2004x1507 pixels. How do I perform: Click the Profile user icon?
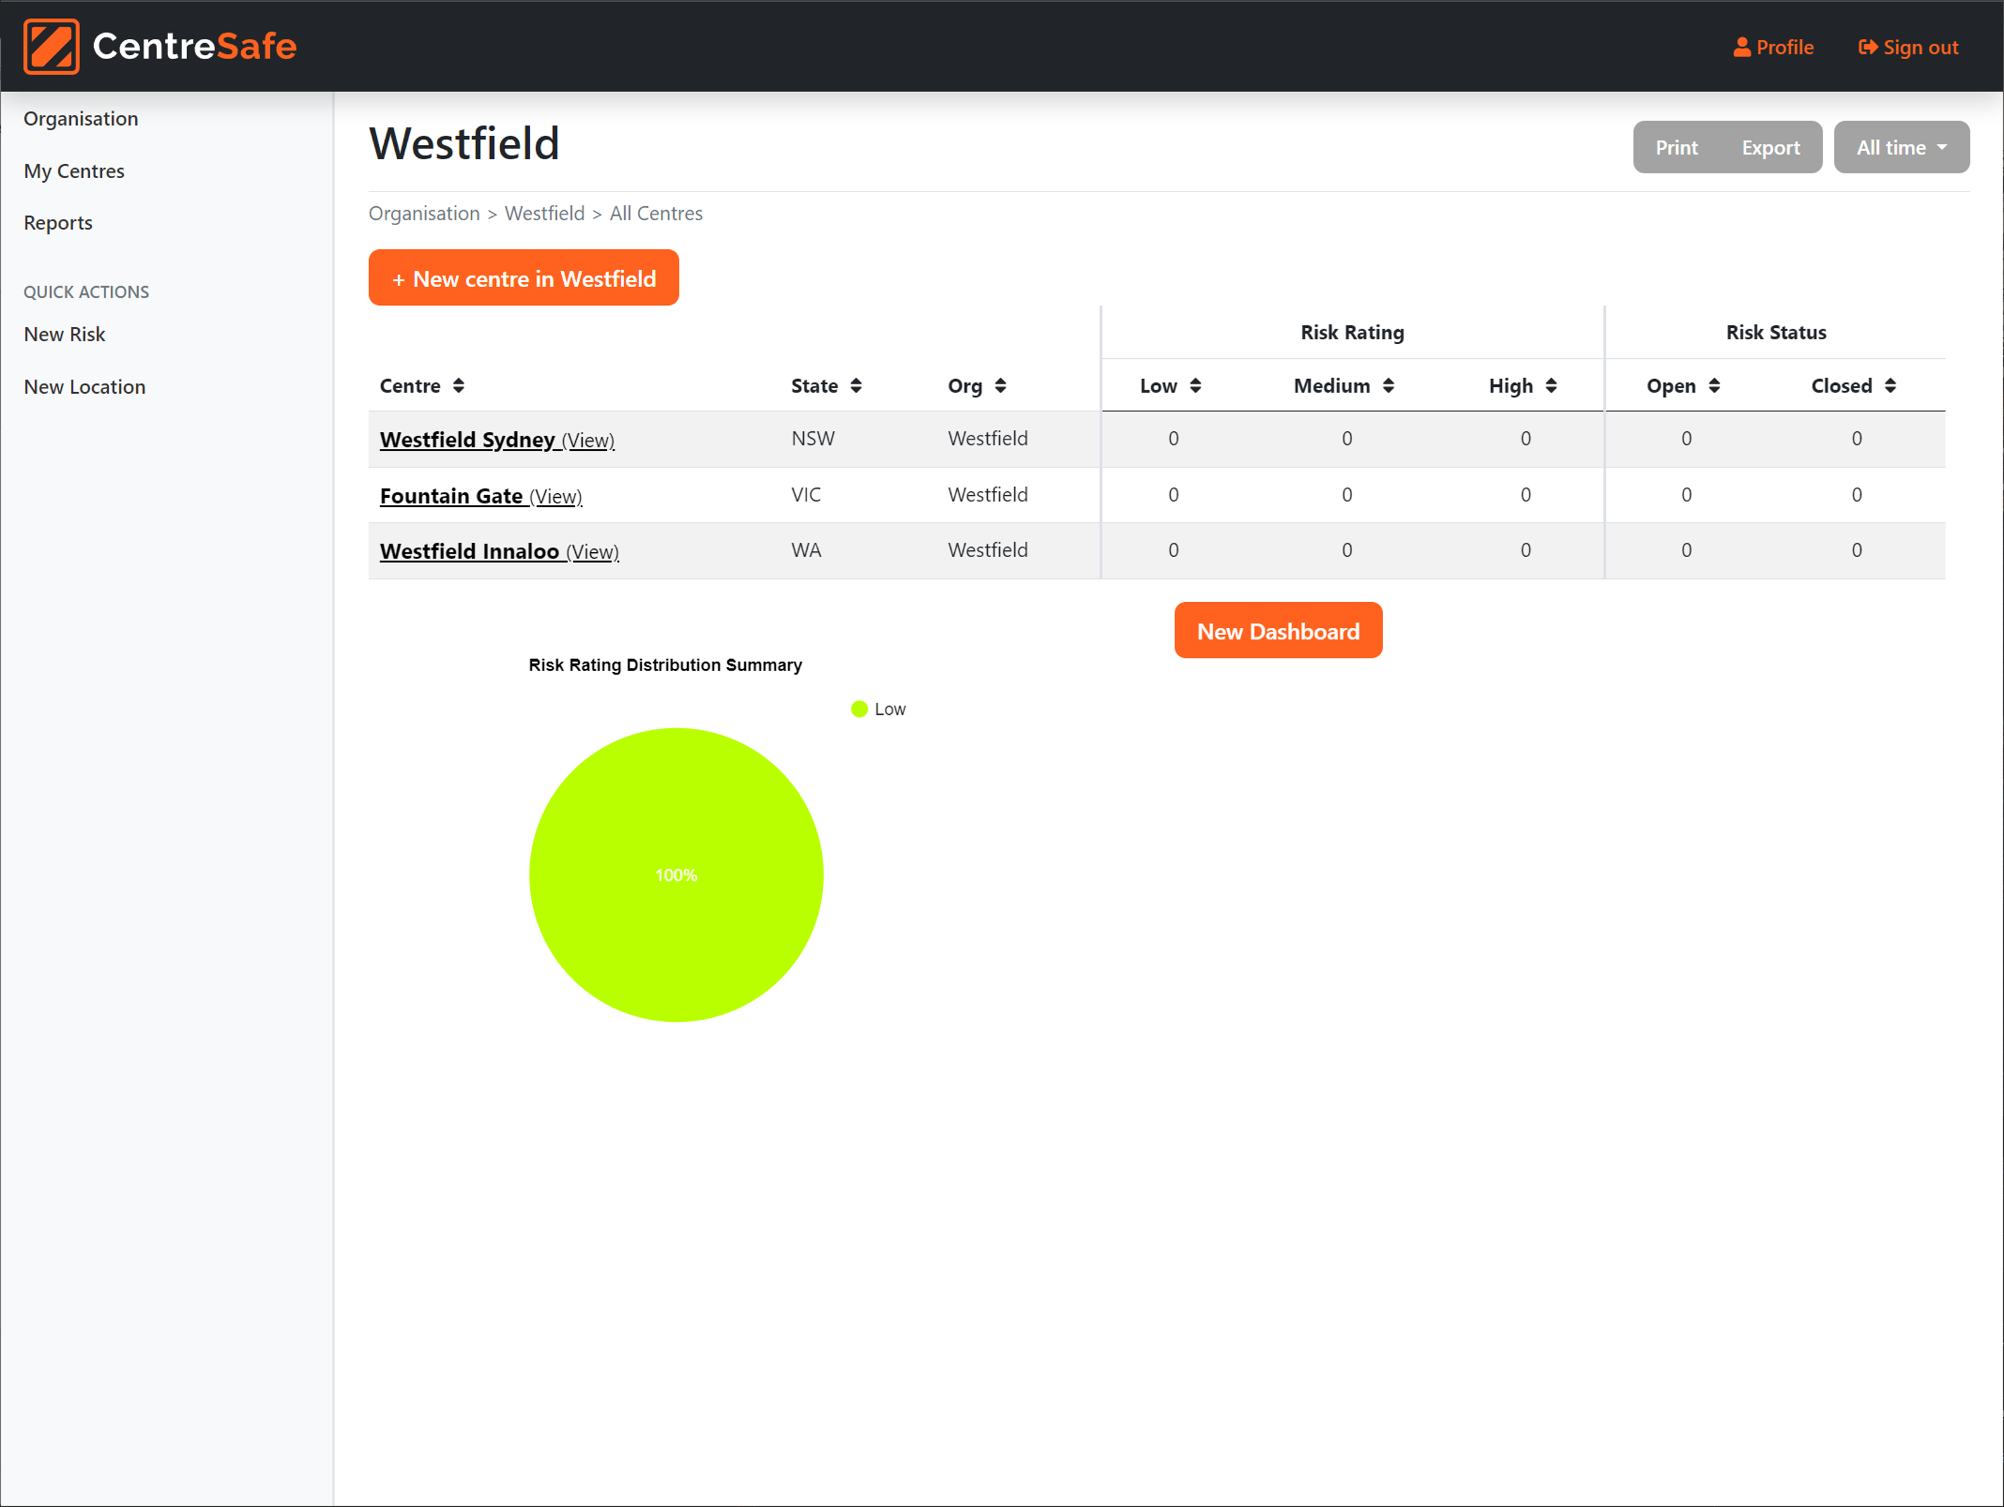[x=1741, y=47]
